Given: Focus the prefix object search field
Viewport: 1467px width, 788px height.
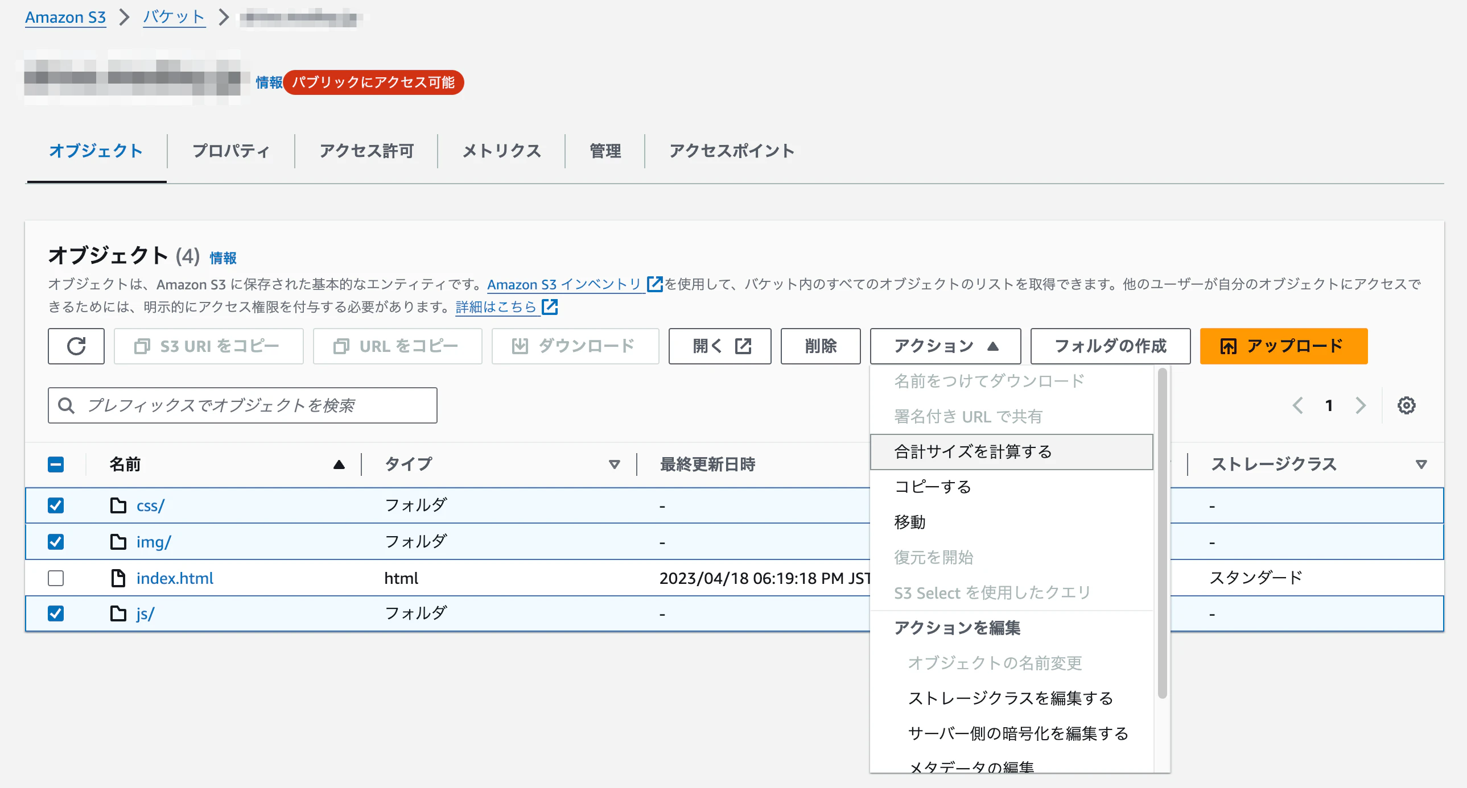Looking at the screenshot, I should [x=242, y=405].
